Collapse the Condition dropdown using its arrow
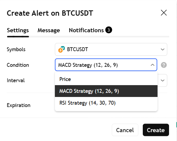The image size is (177, 141). pos(152,65)
